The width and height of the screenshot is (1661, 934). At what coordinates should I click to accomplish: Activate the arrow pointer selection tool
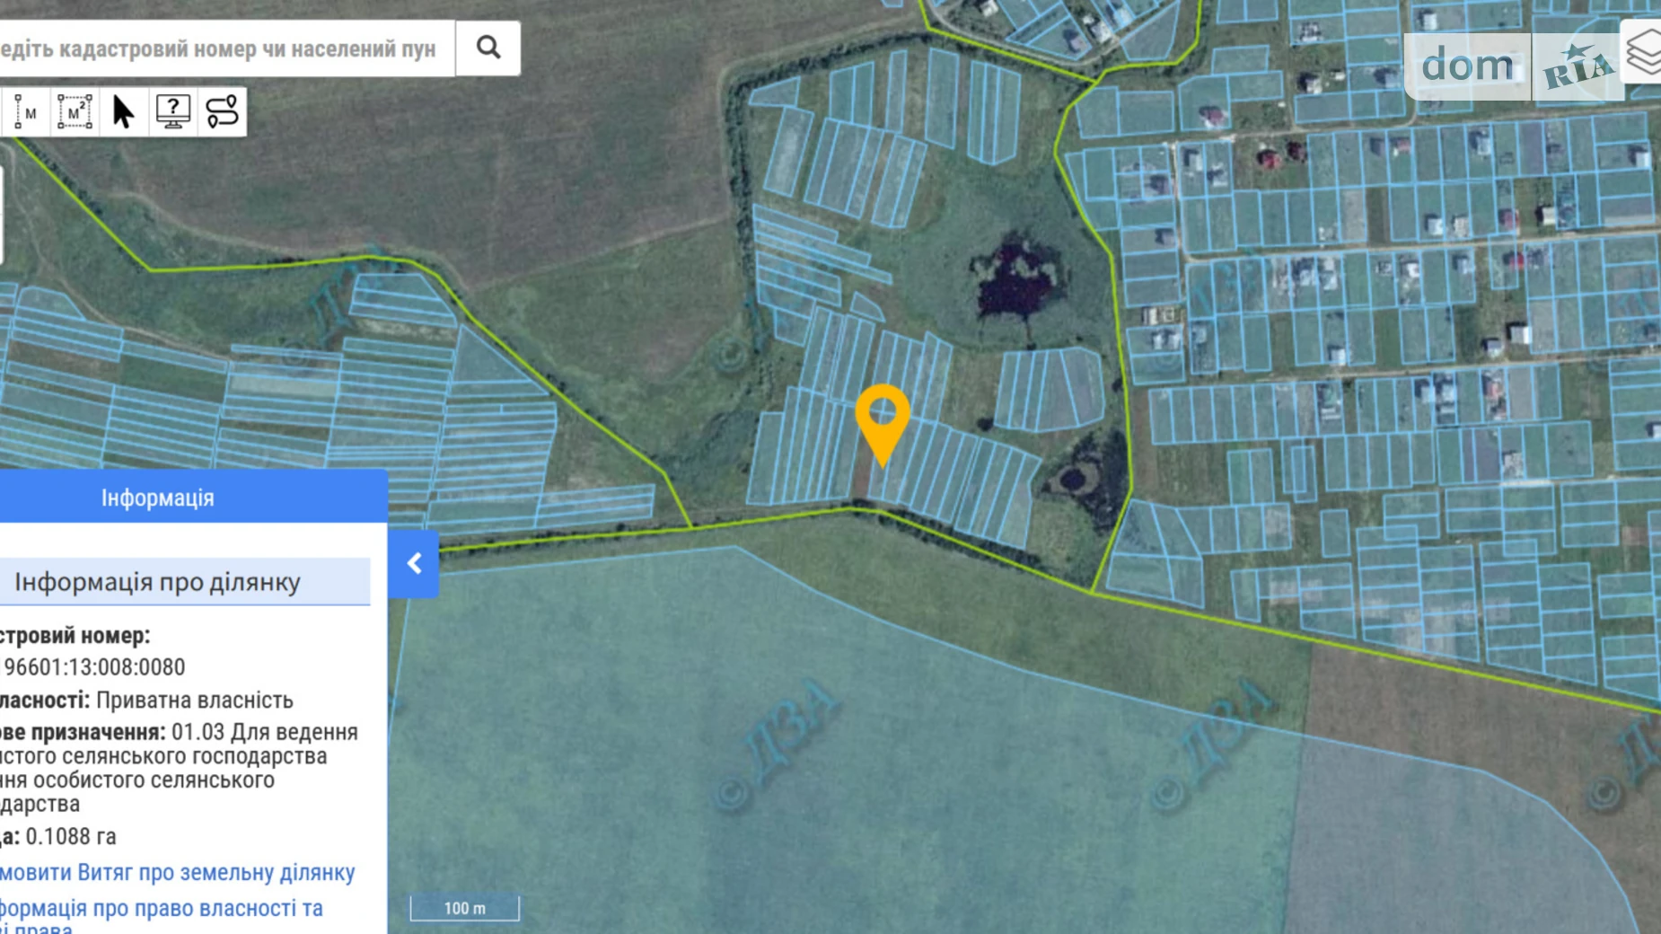point(123,112)
